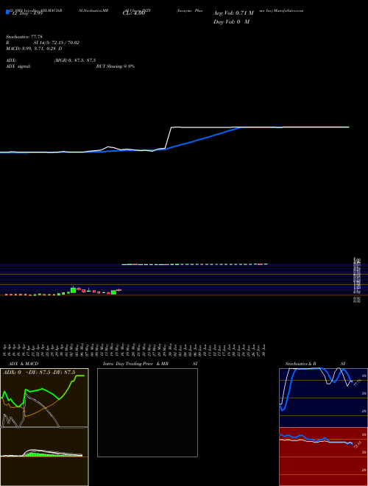The height and width of the screenshot is (486, 368).
Task: Click the 'Stochastics & R' panel title
Action: pos(301,364)
